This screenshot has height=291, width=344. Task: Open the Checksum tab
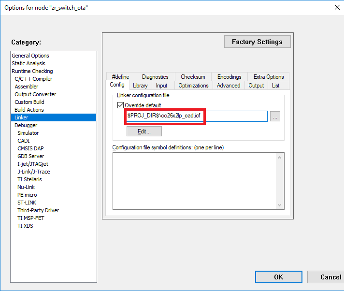point(193,77)
